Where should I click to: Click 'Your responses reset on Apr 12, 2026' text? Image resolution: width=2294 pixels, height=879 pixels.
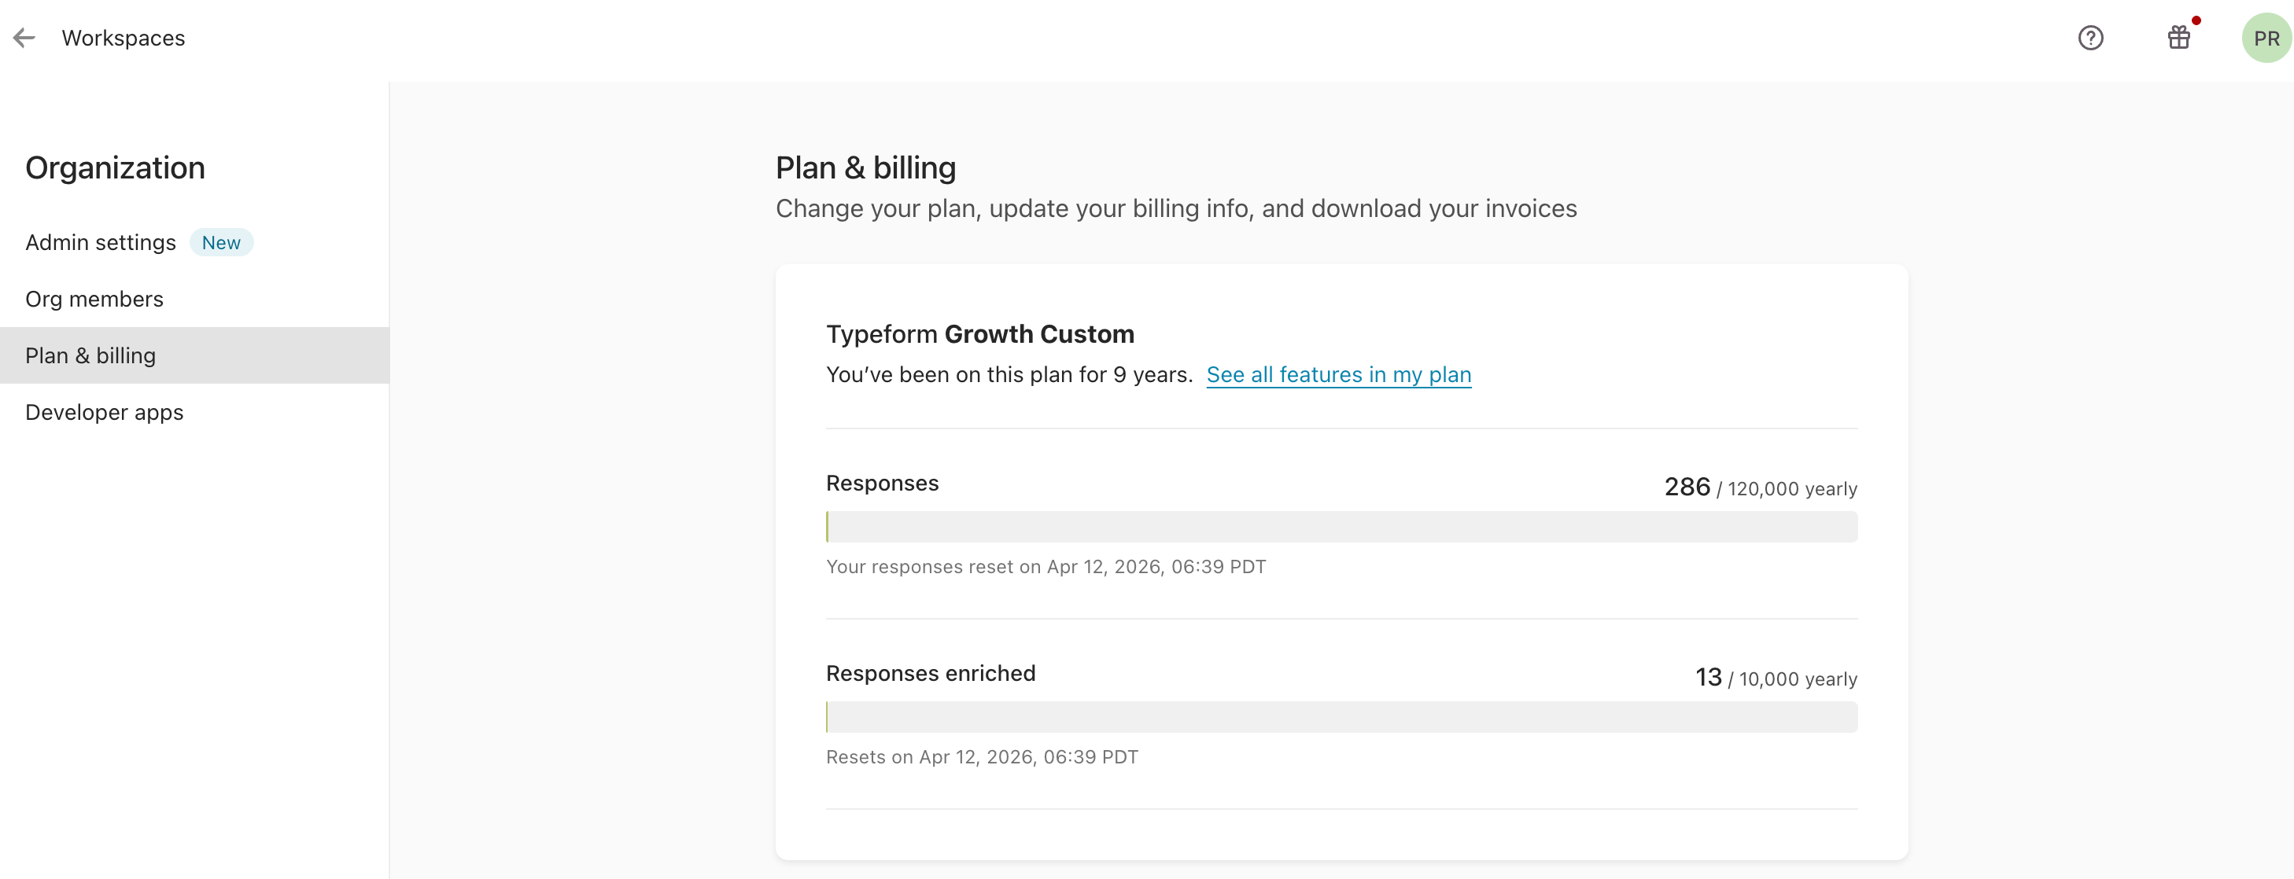pyautogui.click(x=1046, y=567)
